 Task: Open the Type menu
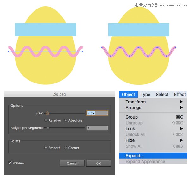(145, 94)
